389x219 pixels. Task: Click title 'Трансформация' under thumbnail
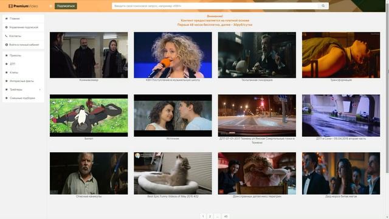[341, 80]
